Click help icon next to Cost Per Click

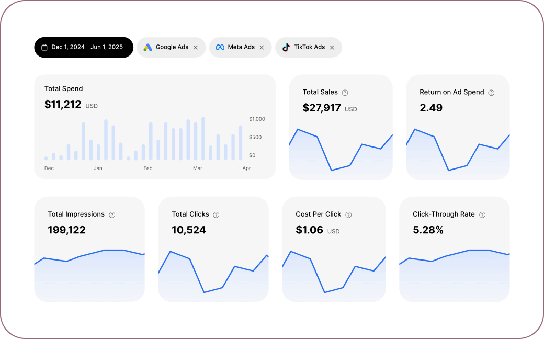pyautogui.click(x=348, y=214)
